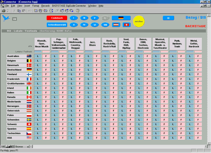The height and width of the screenshot is (153, 211).
Task: Click the help icon in toolbar
Action: click(77, 11)
